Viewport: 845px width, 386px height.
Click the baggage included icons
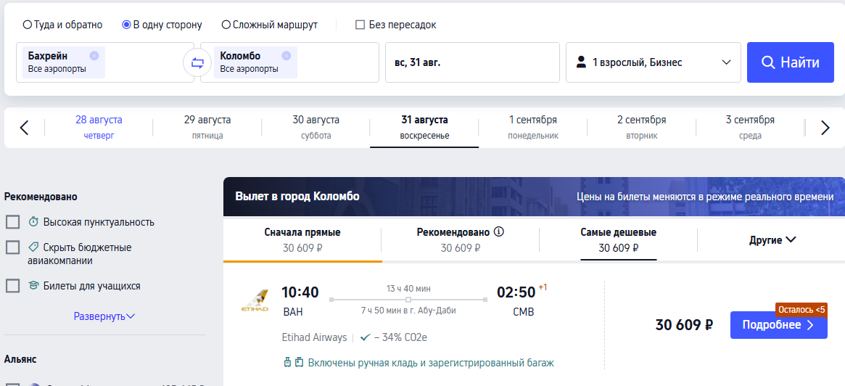(294, 363)
